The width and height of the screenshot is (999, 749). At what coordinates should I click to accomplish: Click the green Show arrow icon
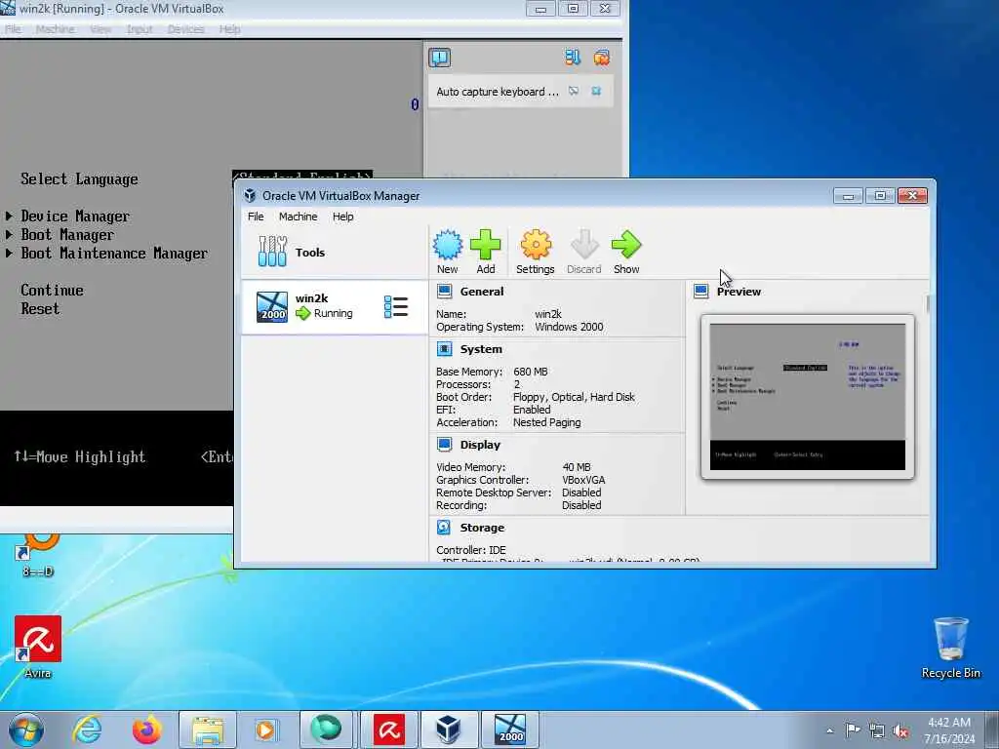coord(626,245)
